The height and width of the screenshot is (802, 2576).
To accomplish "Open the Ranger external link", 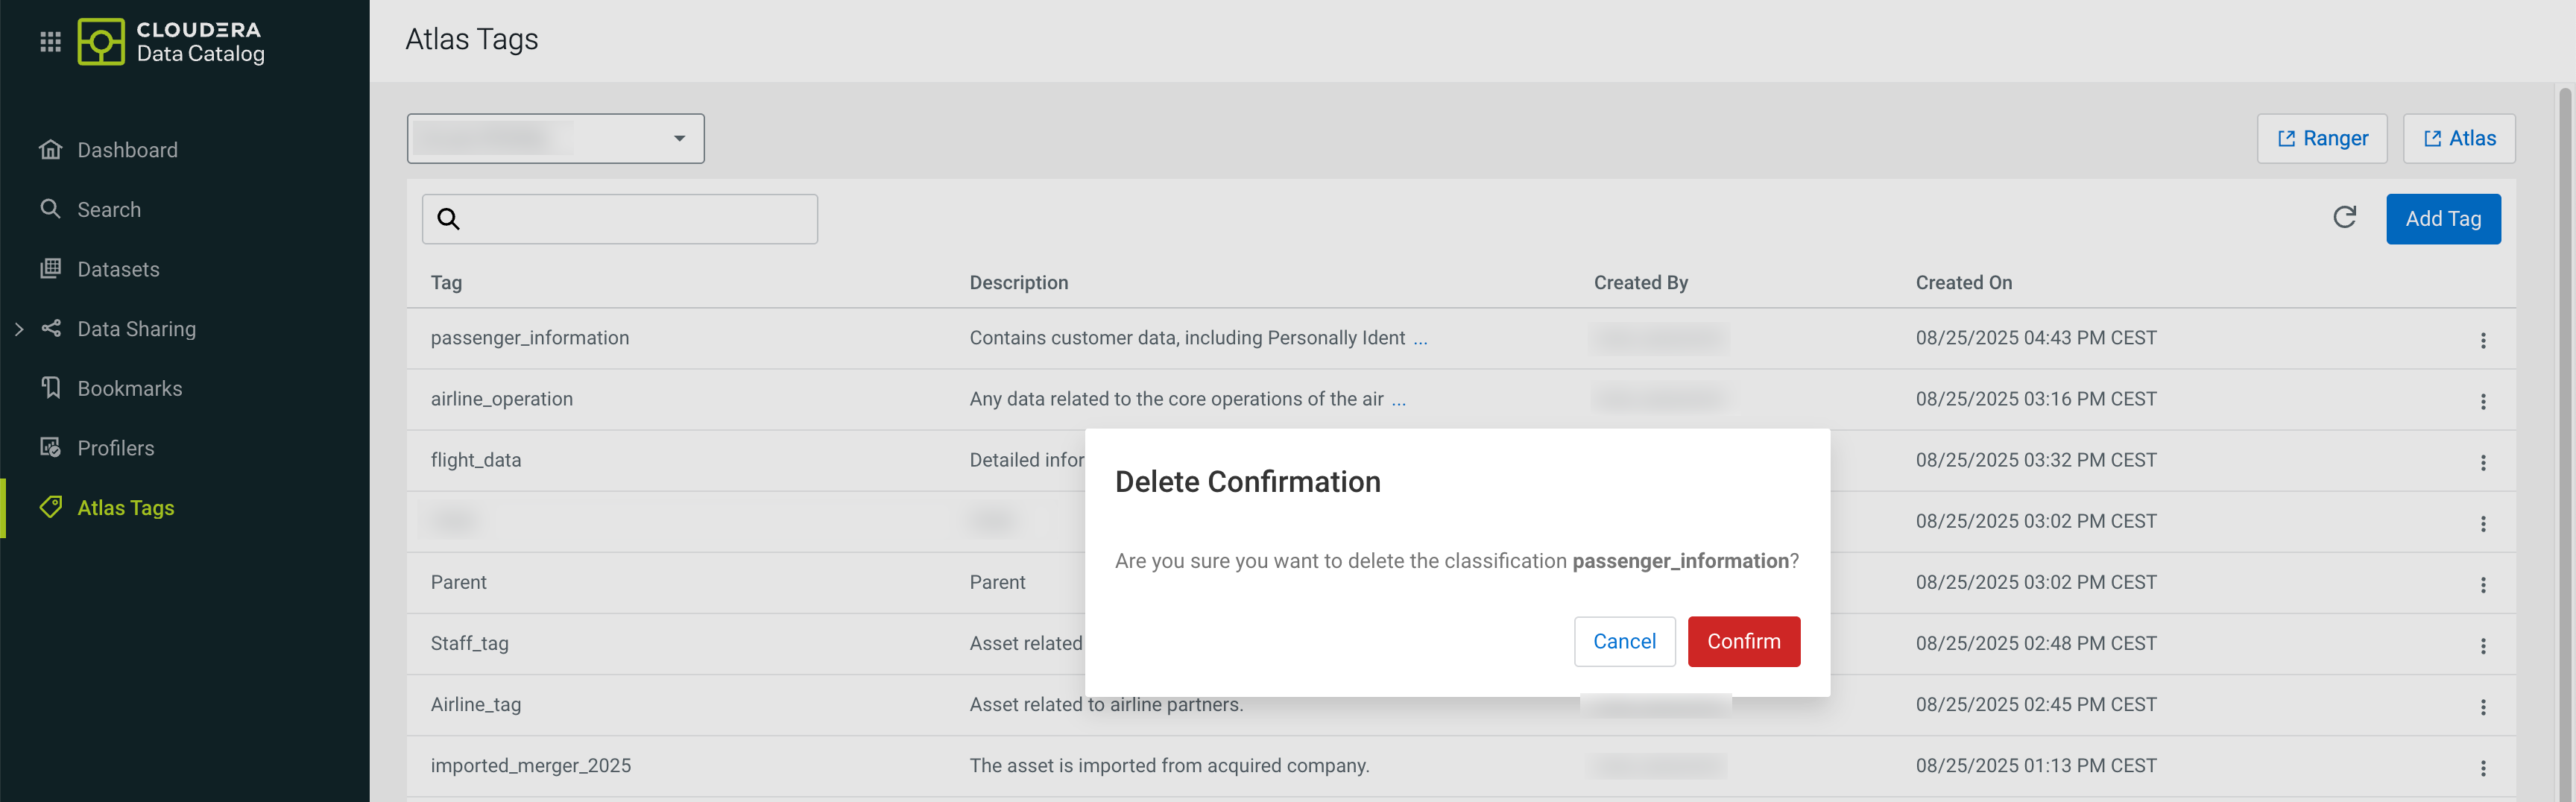I will click(x=2321, y=138).
